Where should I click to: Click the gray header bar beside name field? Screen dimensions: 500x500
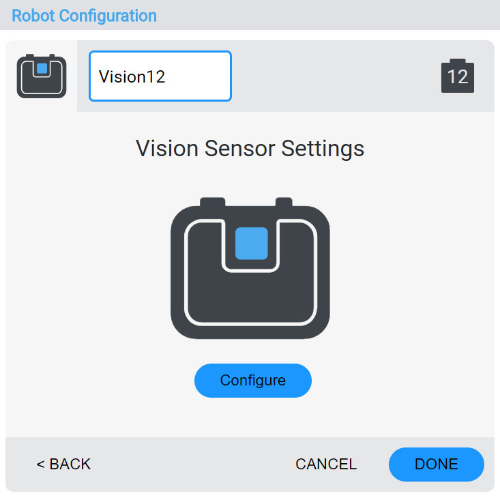[334, 76]
